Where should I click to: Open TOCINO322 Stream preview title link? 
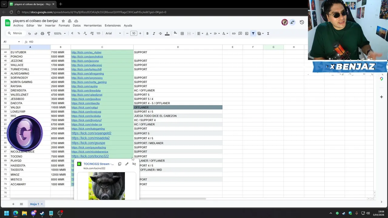click(x=99, y=164)
